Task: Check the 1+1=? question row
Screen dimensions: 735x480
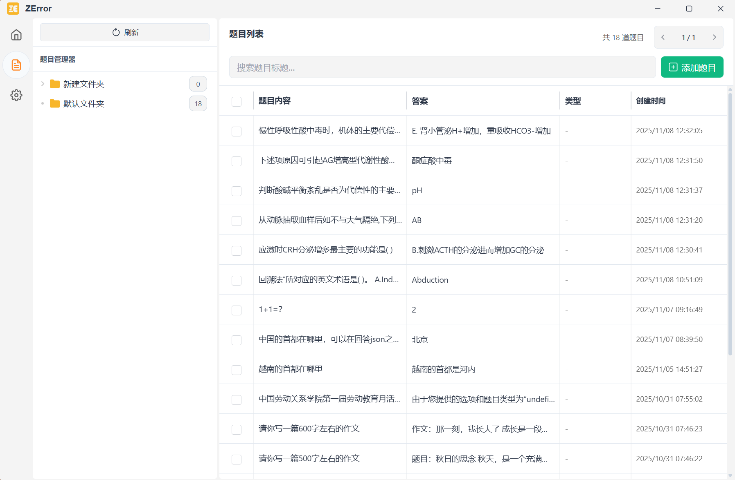Action: coord(237,310)
